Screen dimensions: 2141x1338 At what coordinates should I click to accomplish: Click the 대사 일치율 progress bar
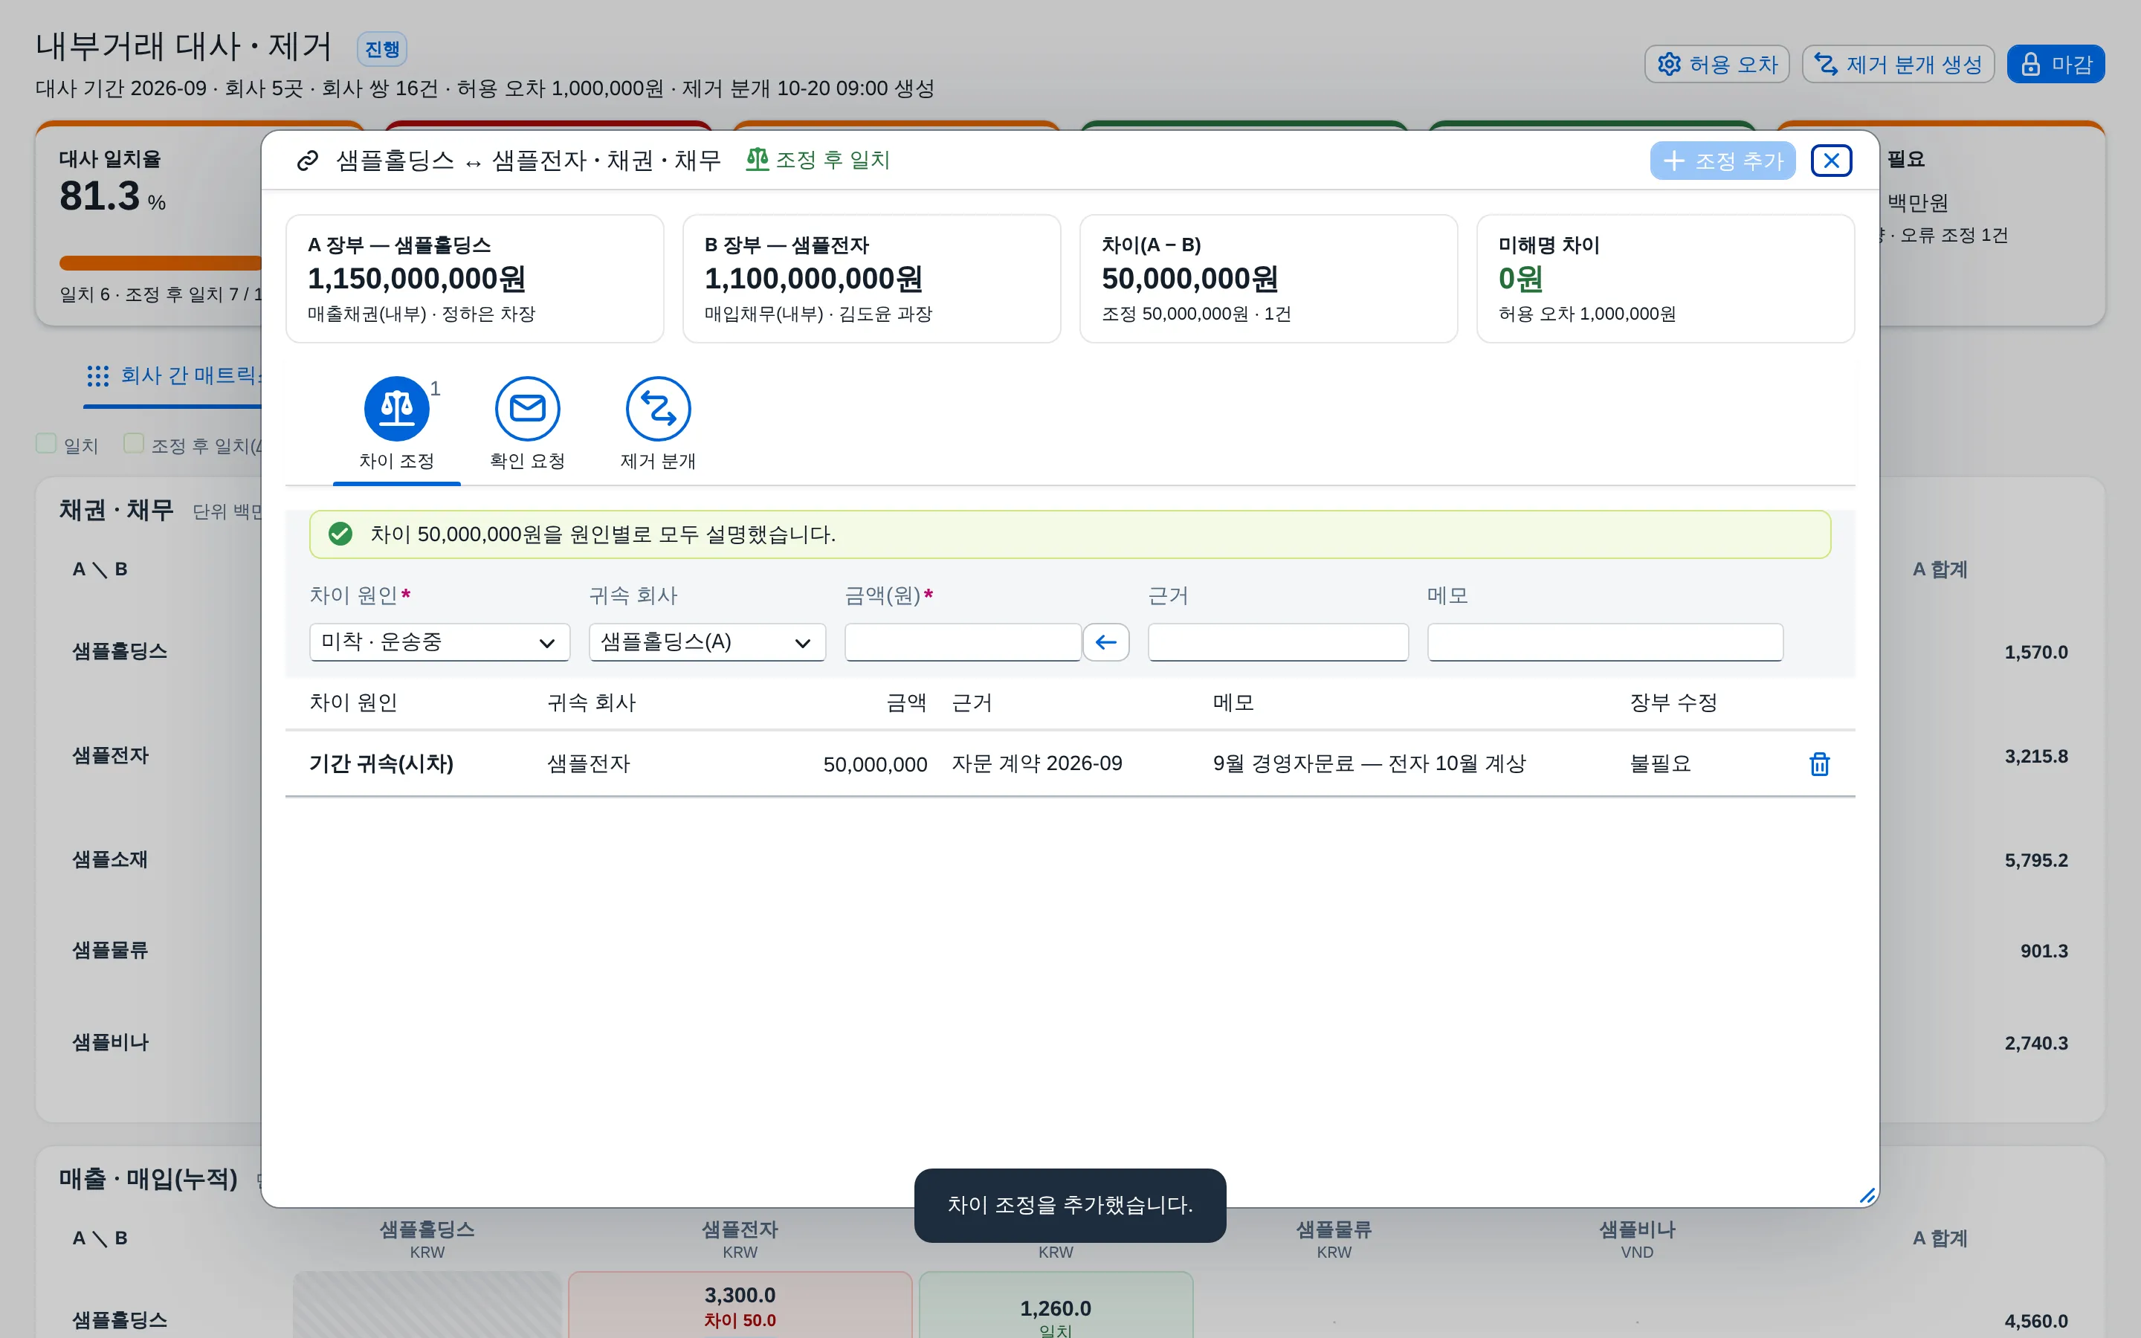pos(160,263)
